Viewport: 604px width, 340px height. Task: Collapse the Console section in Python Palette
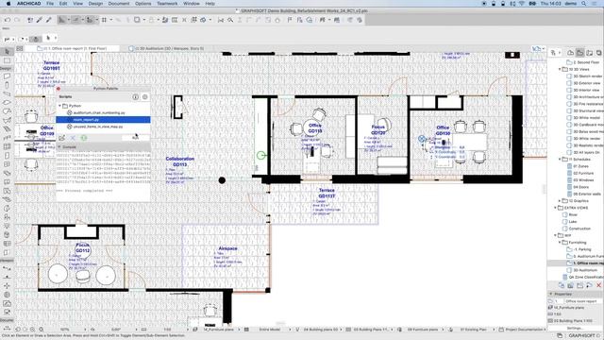coord(59,147)
